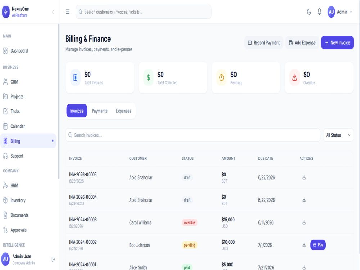The height and width of the screenshot is (270, 360).
Task: Click the overdue status badge for Carol Williams
Action: tap(189, 222)
